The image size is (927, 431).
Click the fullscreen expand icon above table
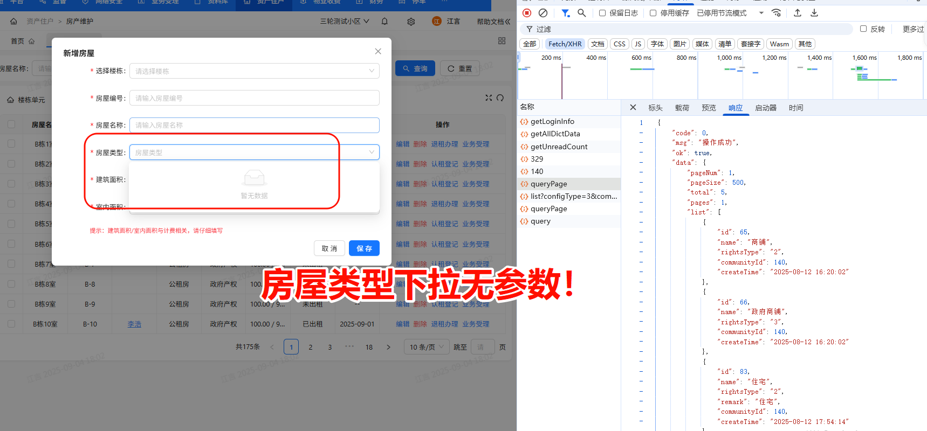(489, 98)
